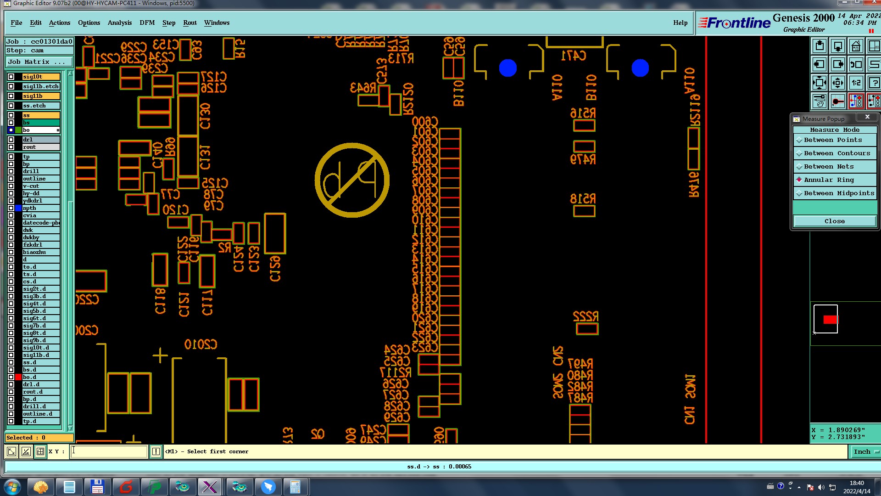Viewport: 881px width, 496px height.
Task: Open the Inch units dropdown
Action: [865, 451]
